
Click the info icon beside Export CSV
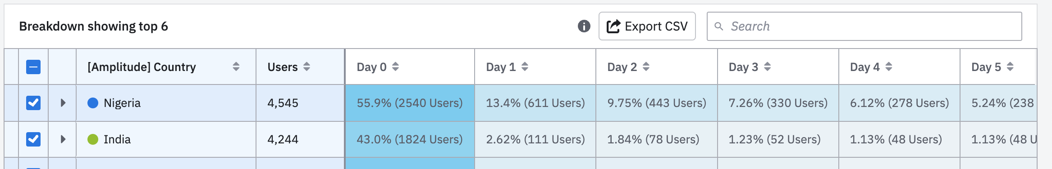pos(584,26)
